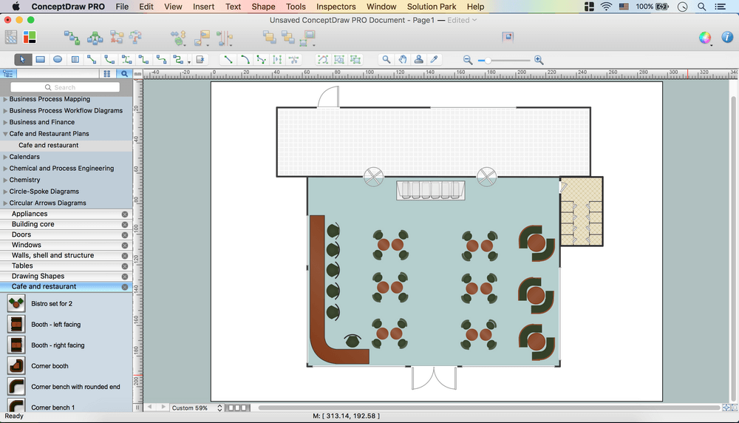Open the Inspectors menu
The height and width of the screenshot is (423, 739).
[x=336, y=7]
